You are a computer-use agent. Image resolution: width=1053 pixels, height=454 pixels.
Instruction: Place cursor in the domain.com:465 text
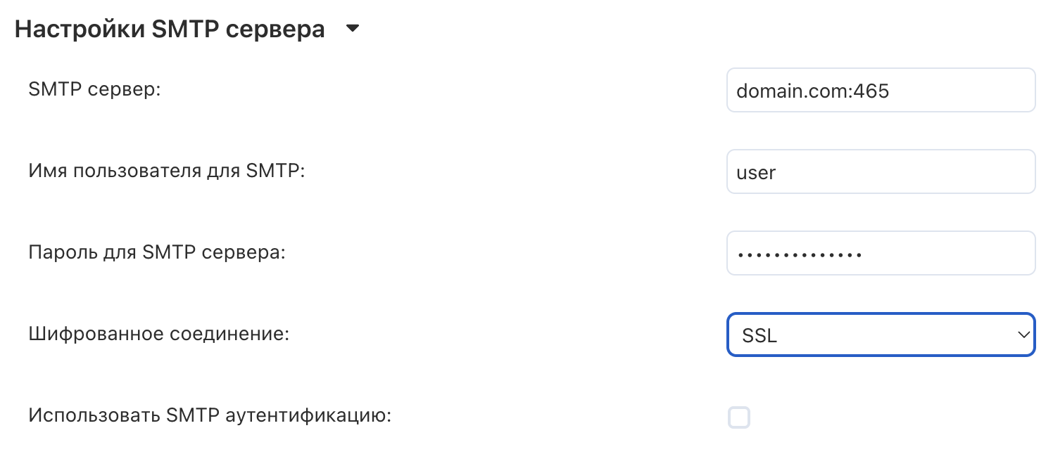812,91
